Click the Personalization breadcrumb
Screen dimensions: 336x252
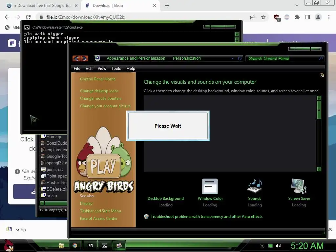pyautogui.click(x=187, y=58)
